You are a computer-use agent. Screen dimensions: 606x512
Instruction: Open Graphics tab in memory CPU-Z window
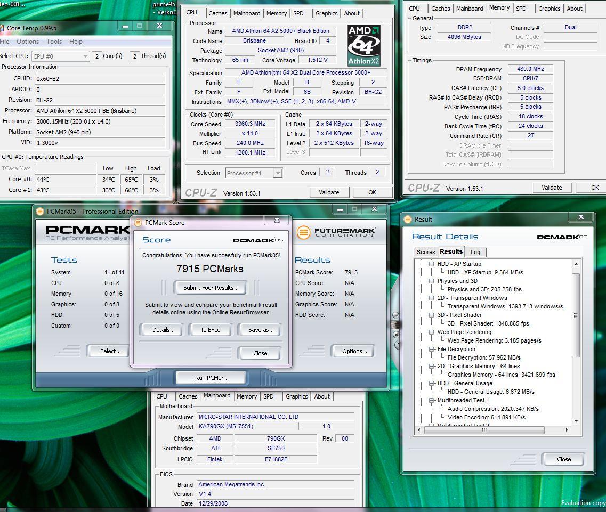pos(549,9)
